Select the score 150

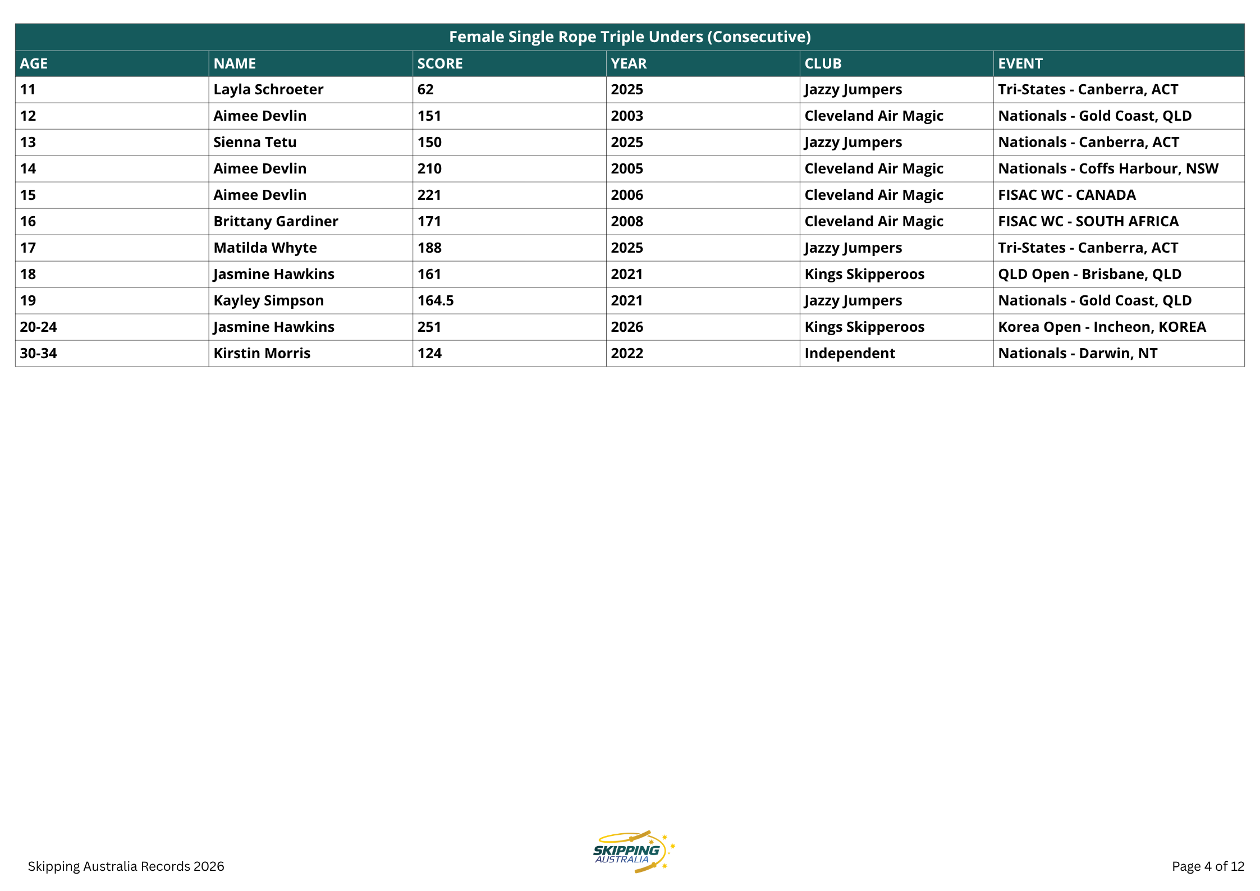429,143
